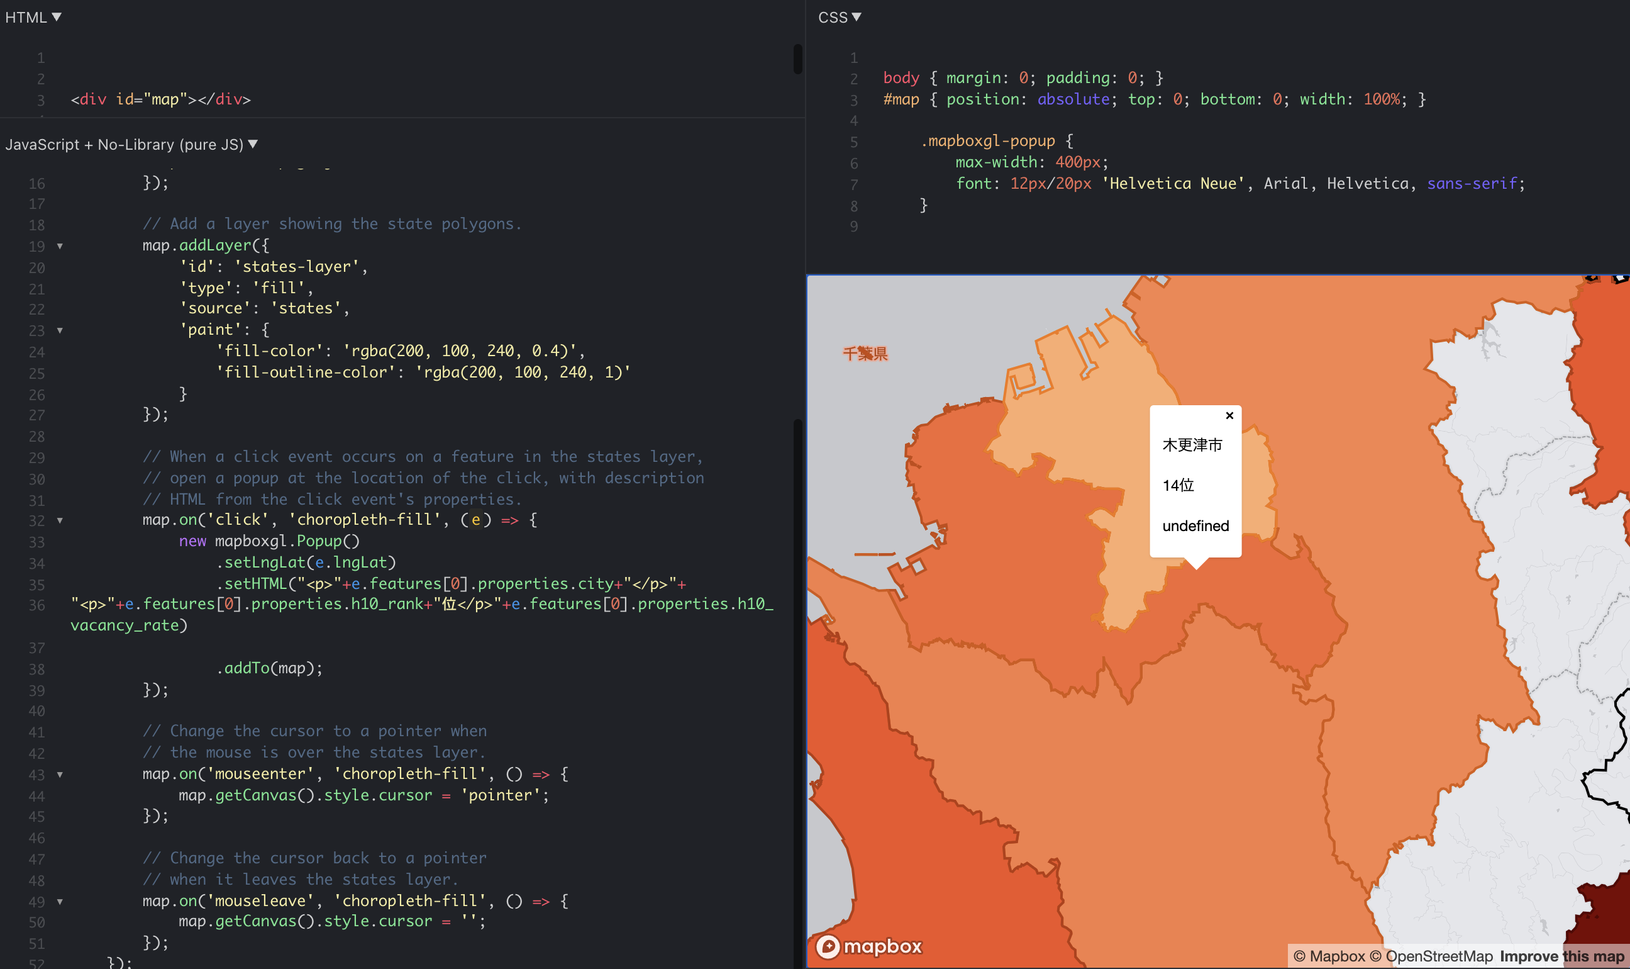Open the CSS panel dropdown
This screenshot has width=1630, height=969.
pyautogui.click(x=839, y=17)
